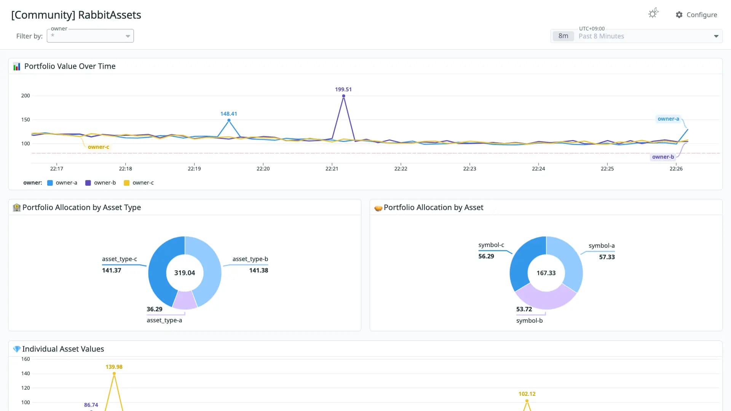The width and height of the screenshot is (731, 411).
Task: Click the 148.41 peak marker on owner-a line
Action: click(229, 120)
